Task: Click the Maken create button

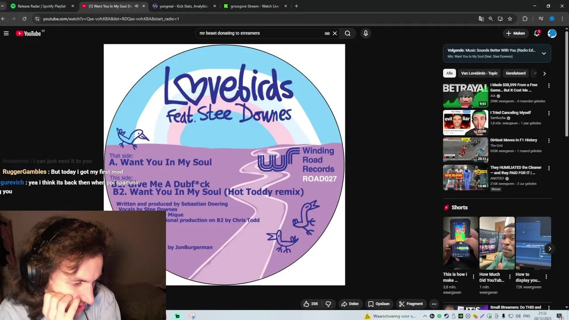Action: pos(516,33)
